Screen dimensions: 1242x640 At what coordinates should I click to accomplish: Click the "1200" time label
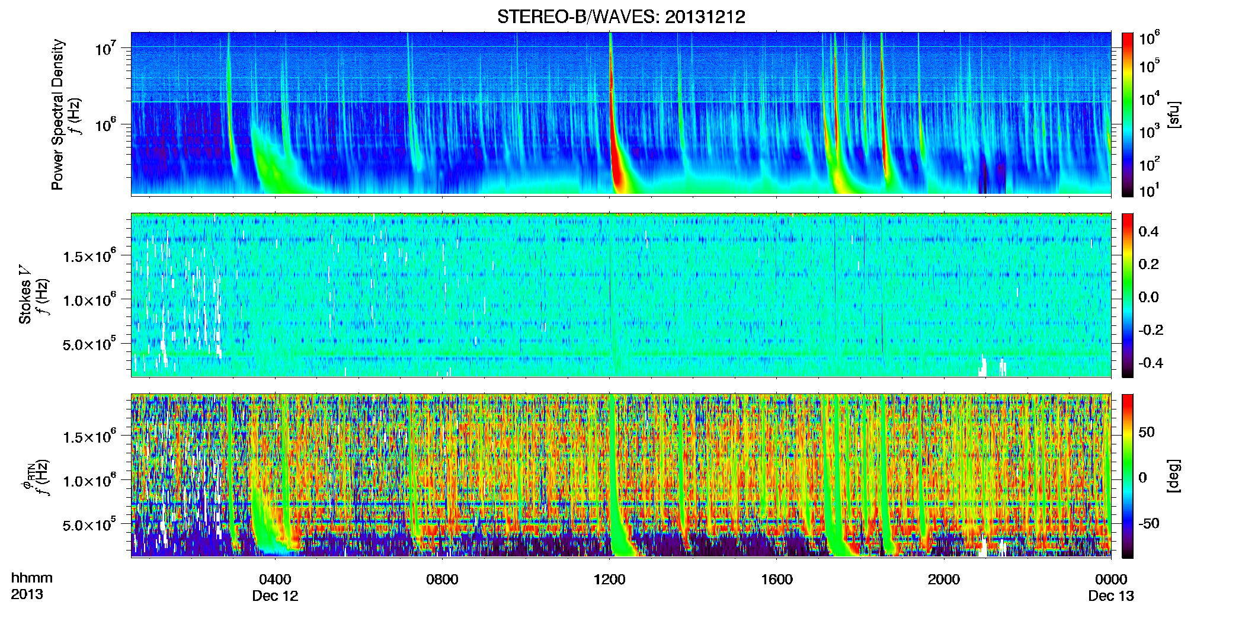click(609, 580)
